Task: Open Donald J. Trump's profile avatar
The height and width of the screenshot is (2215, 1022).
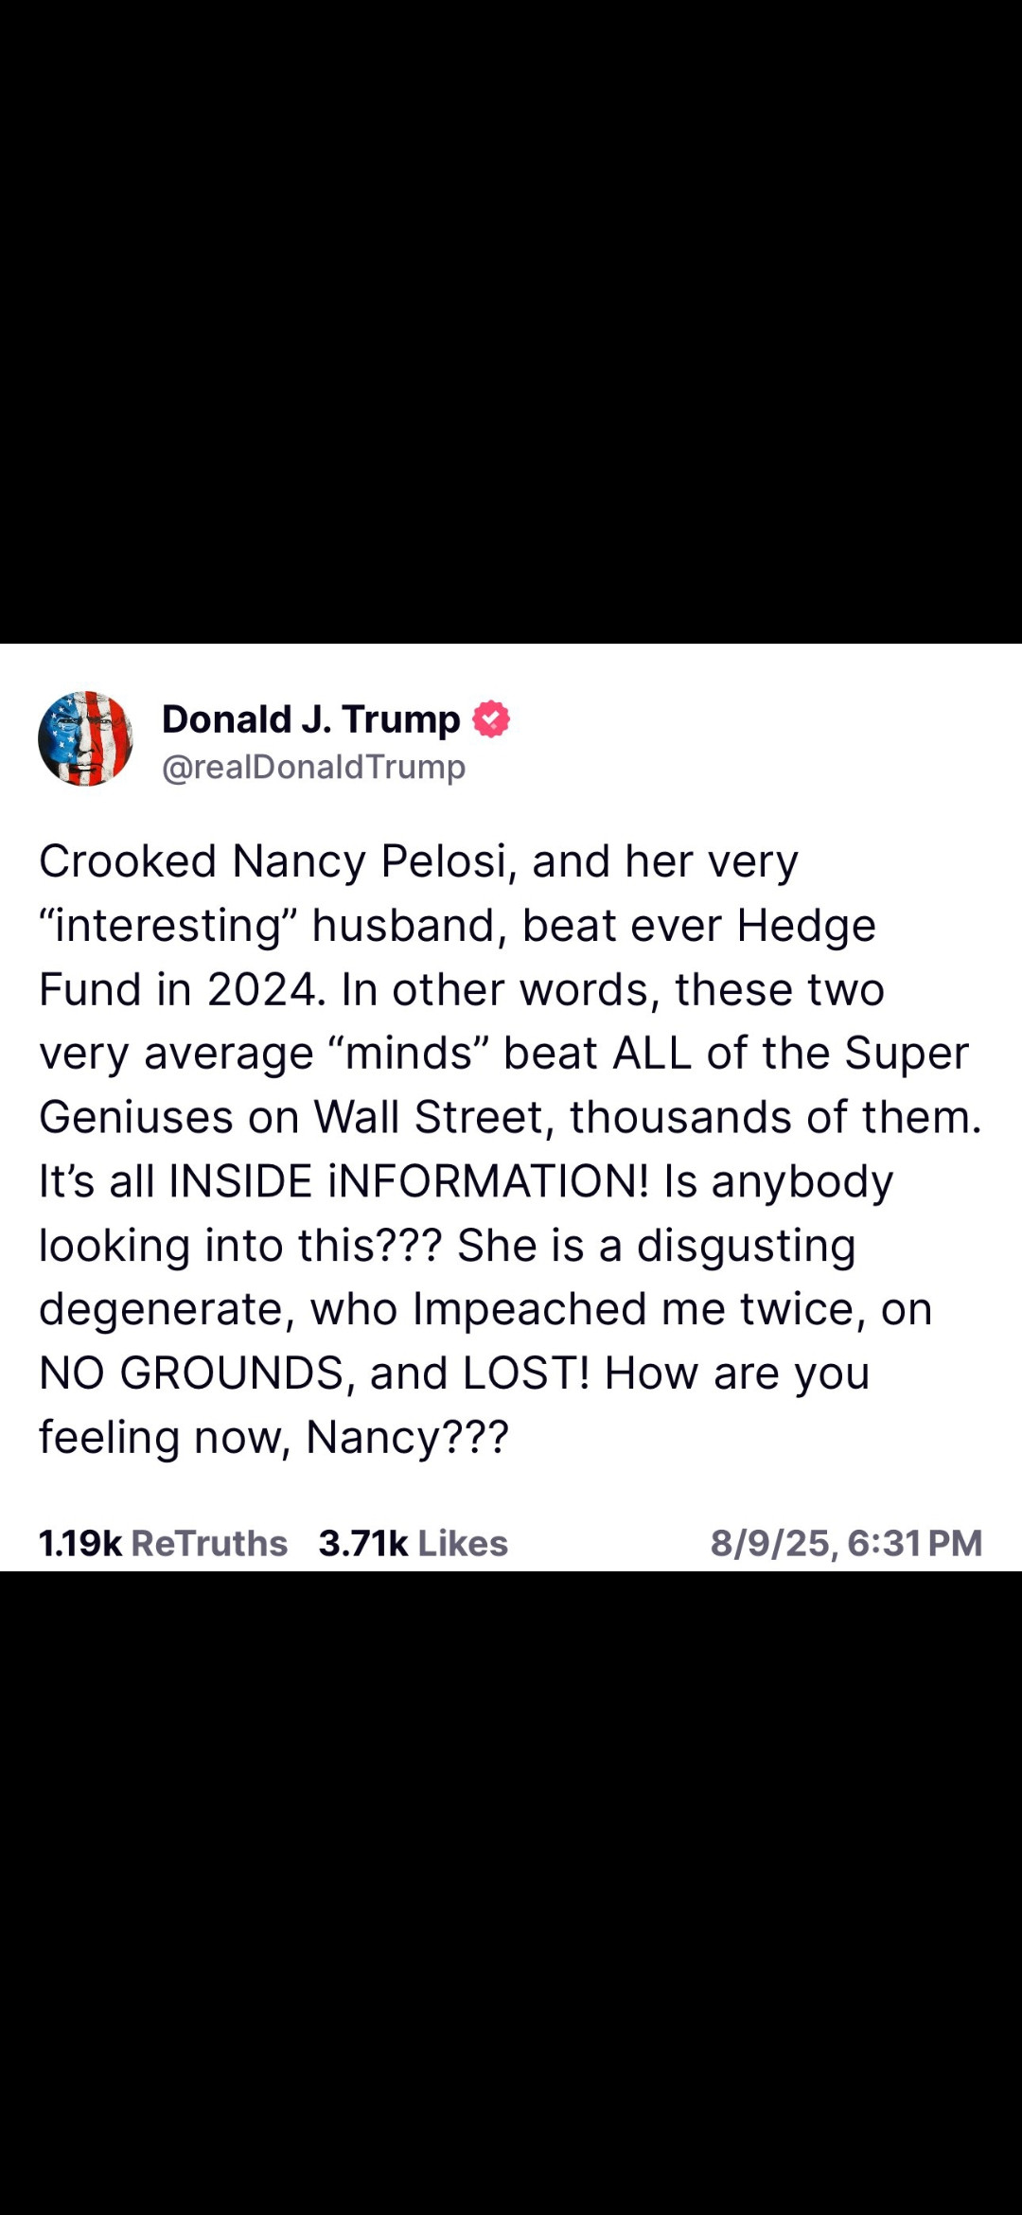Action: 85,738
